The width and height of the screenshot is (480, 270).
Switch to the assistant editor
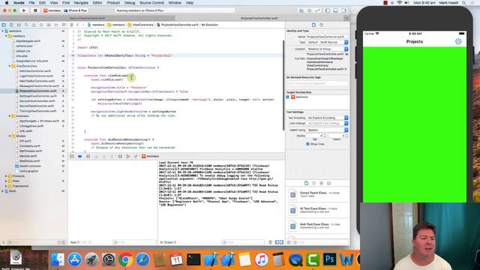(x=310, y=10)
